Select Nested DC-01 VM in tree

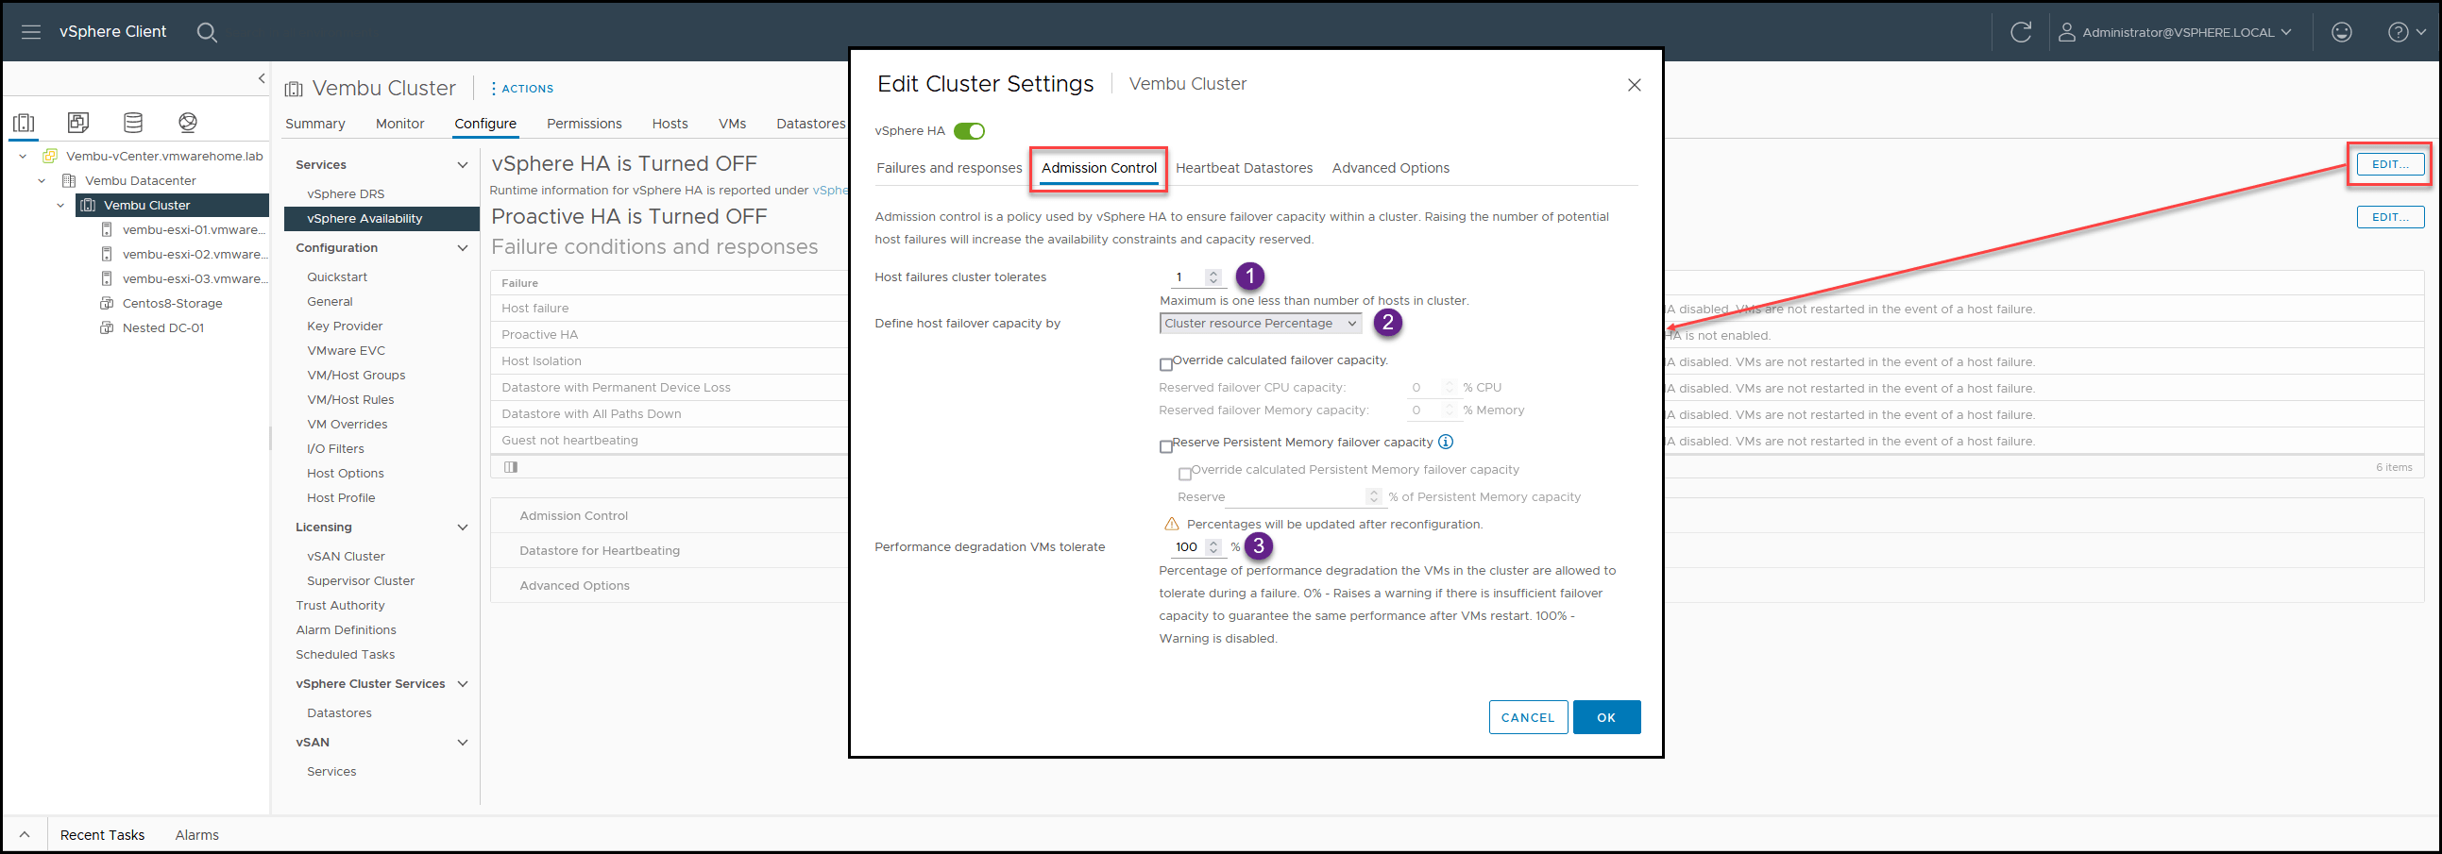pyautogui.click(x=162, y=328)
